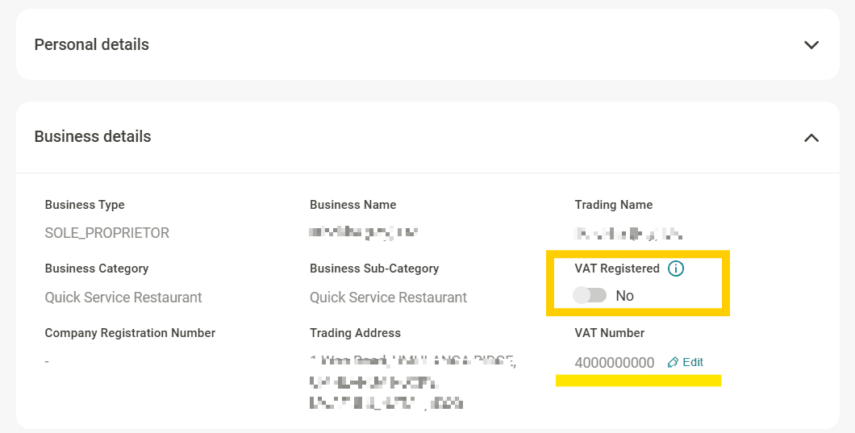Click the blurred Trading Address text
This screenshot has width=855, height=433.
pos(411,381)
